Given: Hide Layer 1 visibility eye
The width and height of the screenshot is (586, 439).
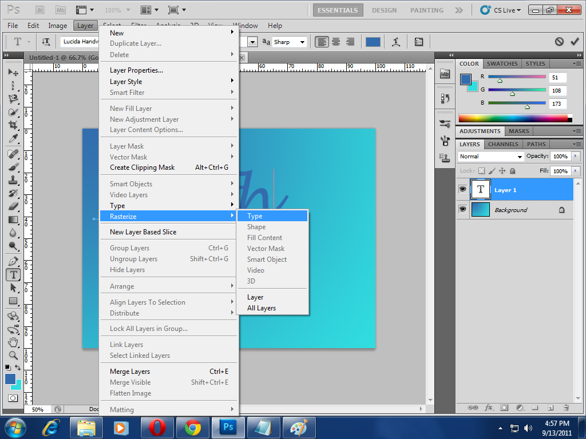Looking at the screenshot, I should tap(462, 189).
